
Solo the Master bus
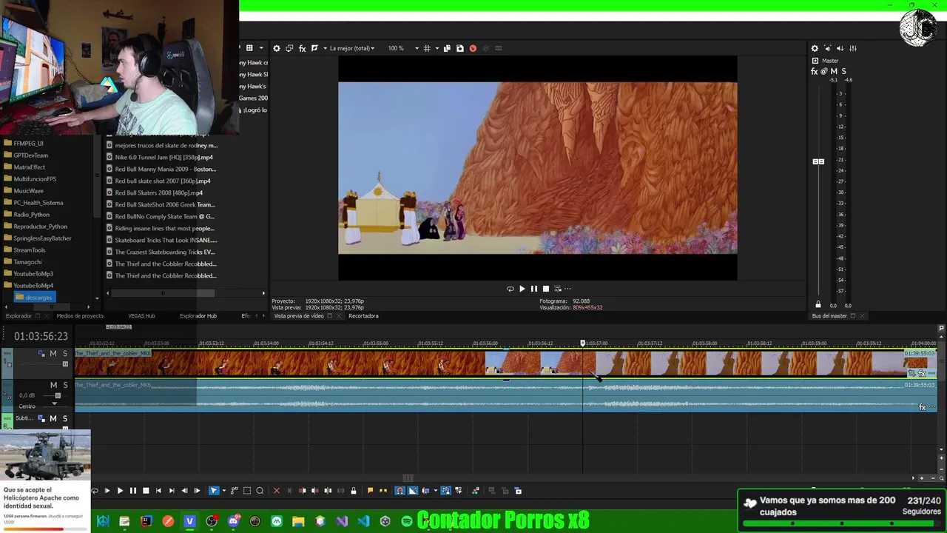tap(843, 72)
